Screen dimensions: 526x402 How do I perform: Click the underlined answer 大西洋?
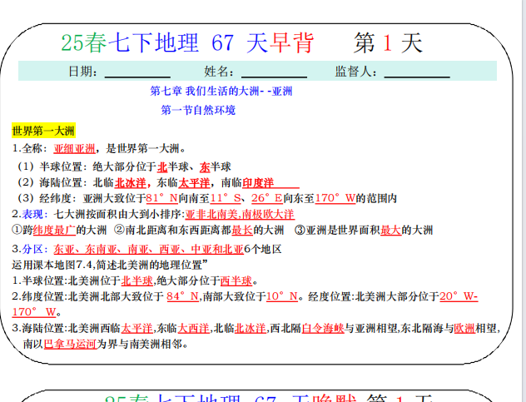click(193, 328)
